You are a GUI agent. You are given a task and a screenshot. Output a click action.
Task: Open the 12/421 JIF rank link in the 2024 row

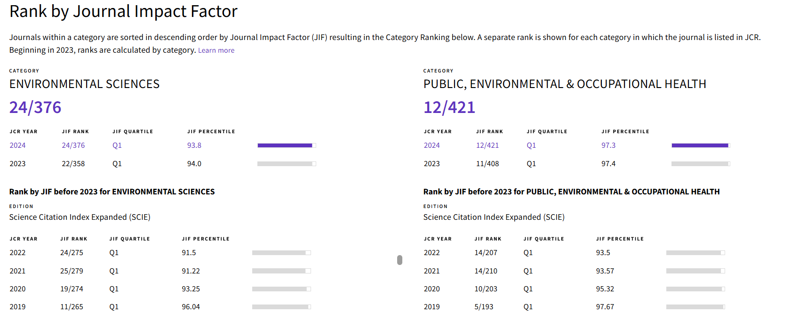click(487, 145)
